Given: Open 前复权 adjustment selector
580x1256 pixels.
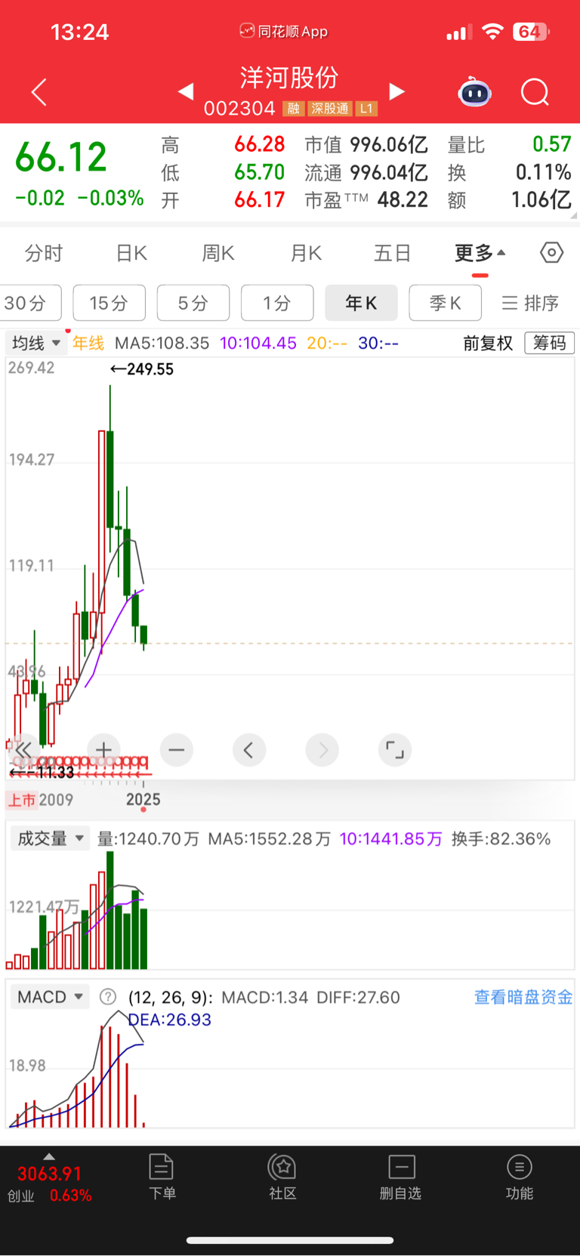Looking at the screenshot, I should (x=488, y=343).
